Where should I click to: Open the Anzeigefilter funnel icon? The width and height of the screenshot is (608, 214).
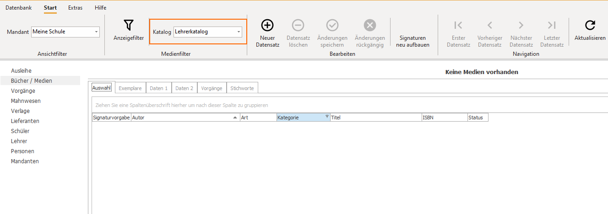[129, 25]
